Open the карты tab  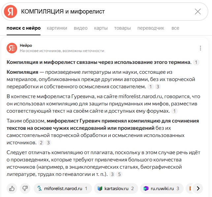pyautogui.click(x=101, y=28)
